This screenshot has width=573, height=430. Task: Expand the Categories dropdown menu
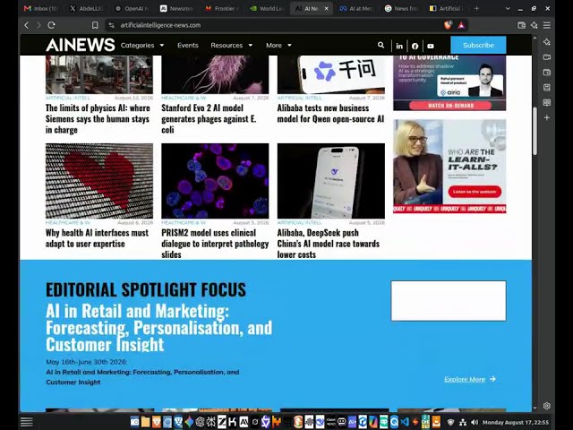(x=142, y=46)
